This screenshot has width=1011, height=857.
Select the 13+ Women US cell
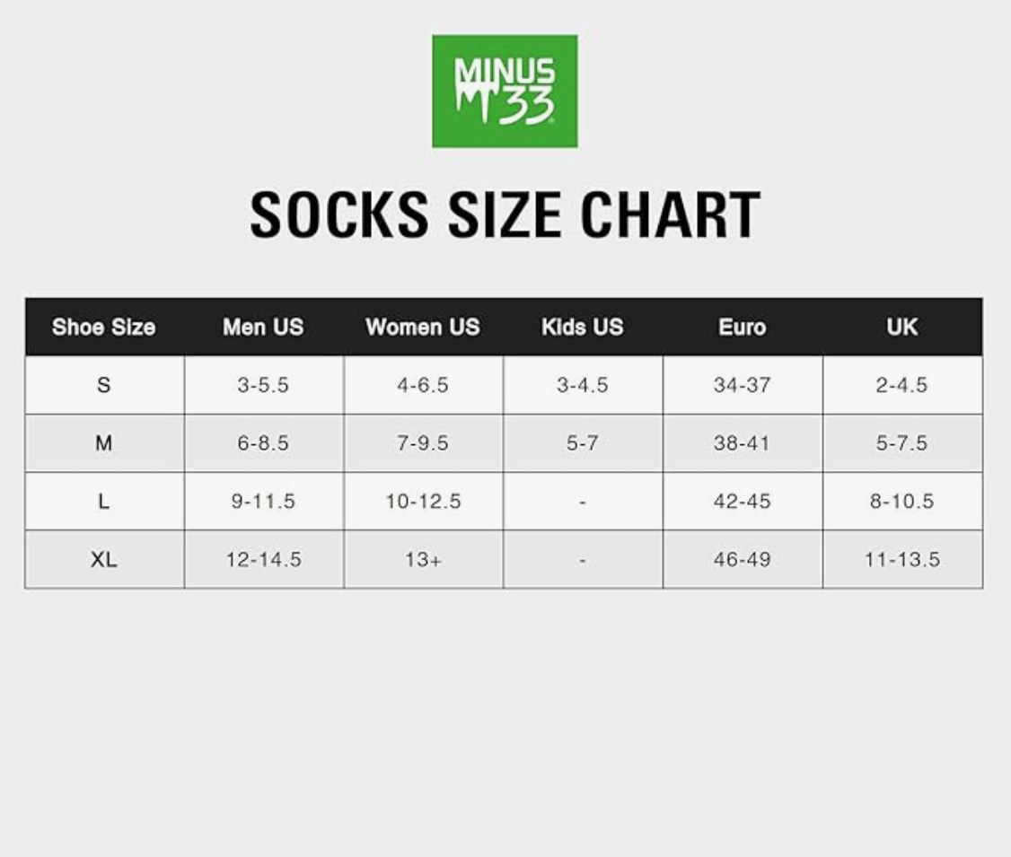point(423,560)
